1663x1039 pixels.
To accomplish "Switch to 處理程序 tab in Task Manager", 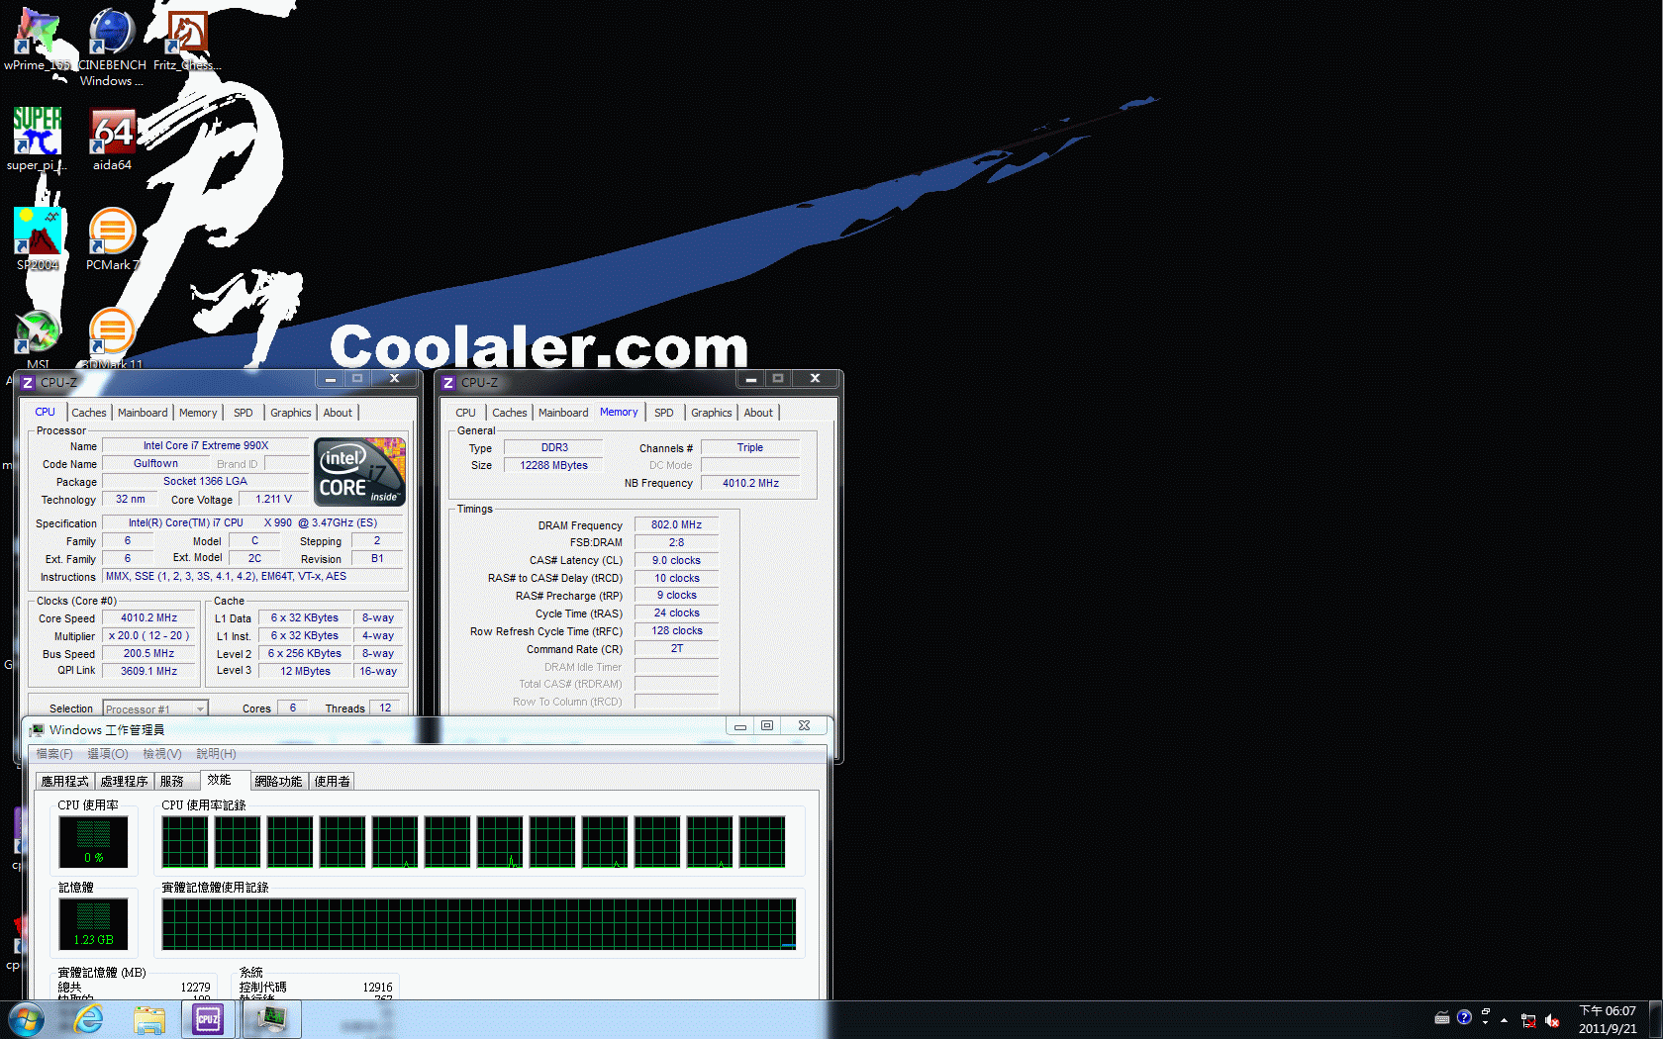I will [x=124, y=781].
